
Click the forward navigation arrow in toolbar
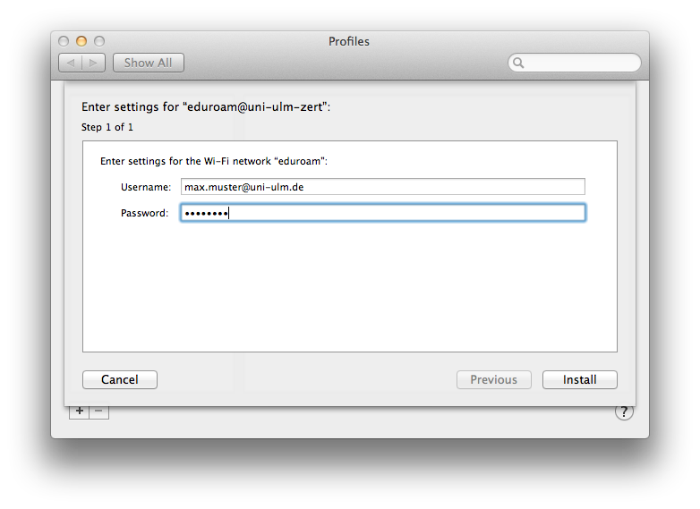point(94,63)
